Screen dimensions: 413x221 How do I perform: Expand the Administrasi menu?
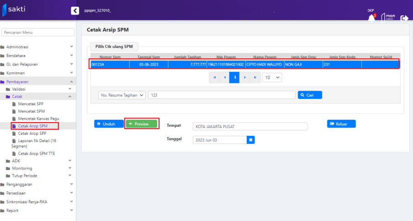click(37, 46)
